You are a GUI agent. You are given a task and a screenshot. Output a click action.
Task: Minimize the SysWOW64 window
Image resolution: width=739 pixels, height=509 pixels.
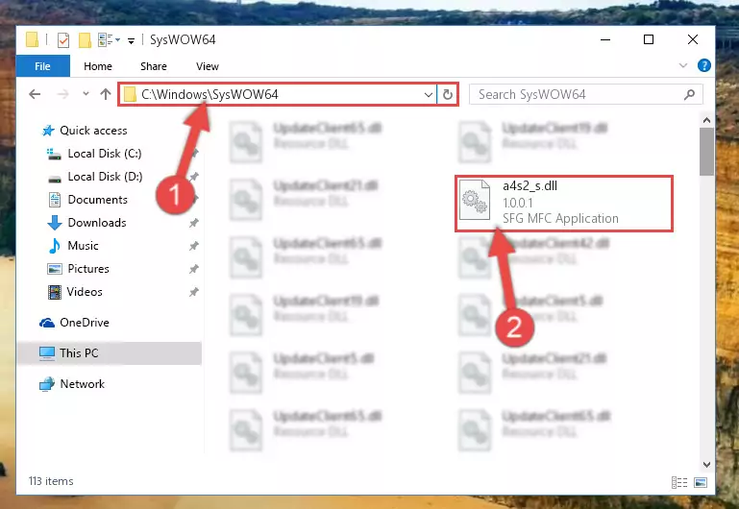pyautogui.click(x=605, y=40)
